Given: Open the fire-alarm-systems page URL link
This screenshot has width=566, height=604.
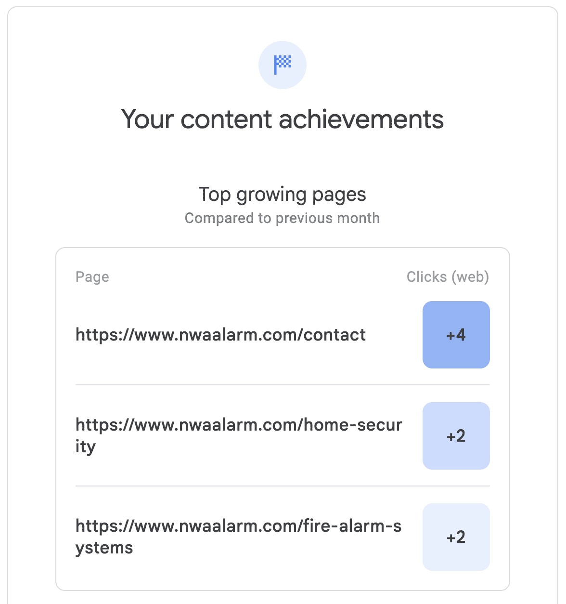Looking at the screenshot, I should coord(239,526).
